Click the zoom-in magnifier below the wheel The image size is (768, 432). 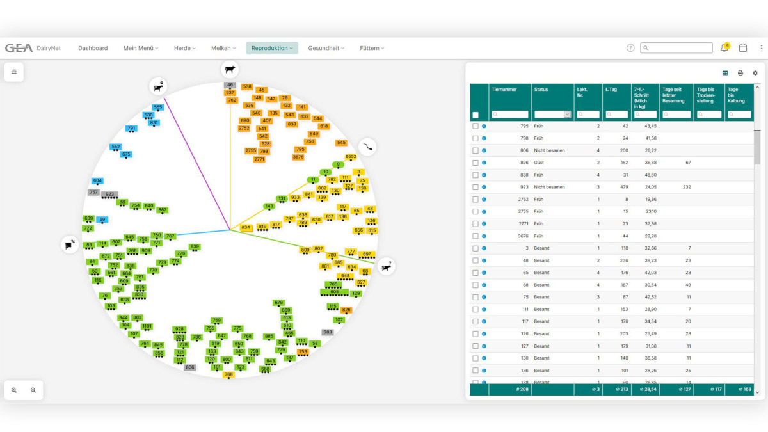point(15,390)
